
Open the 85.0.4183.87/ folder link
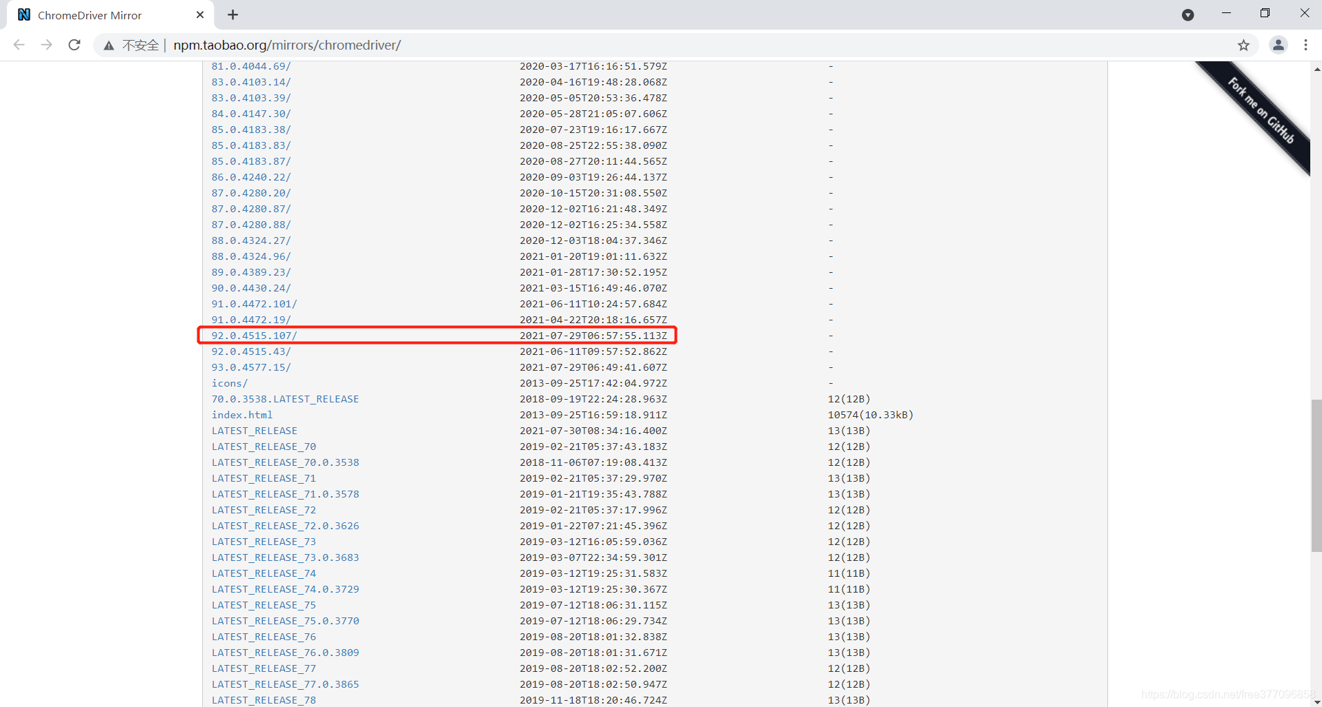click(251, 161)
